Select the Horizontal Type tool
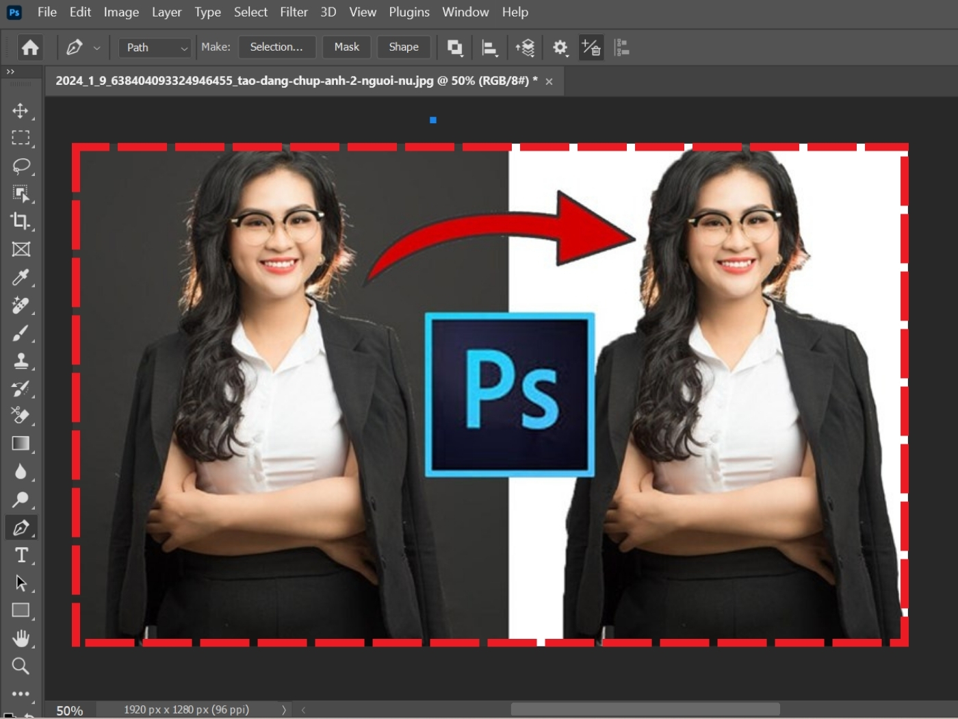This screenshot has height=719, width=958. tap(21, 555)
